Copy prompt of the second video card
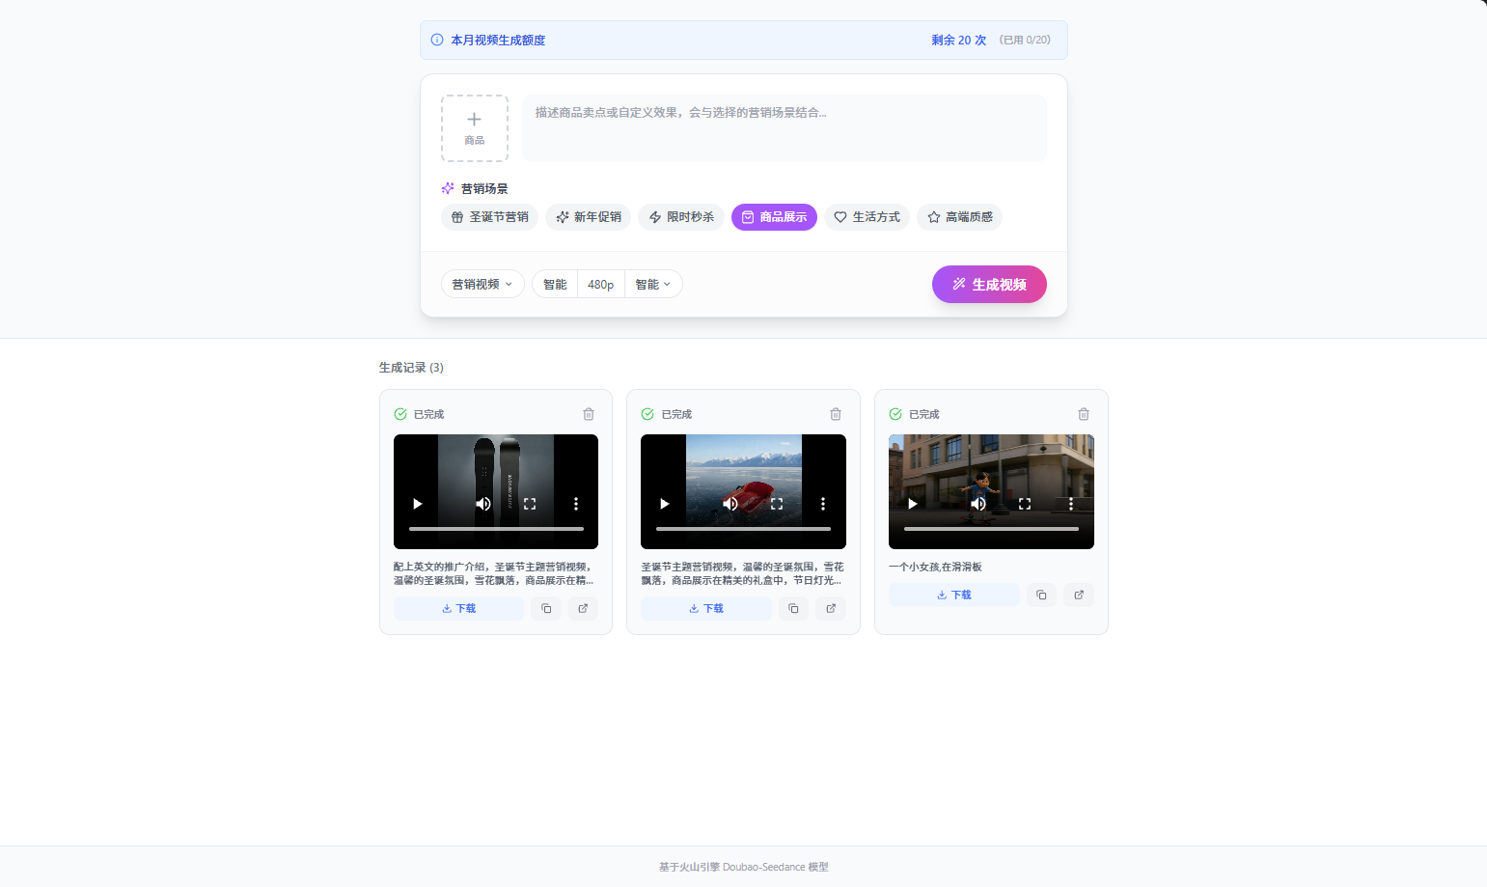Image resolution: width=1487 pixels, height=887 pixels. [793, 608]
